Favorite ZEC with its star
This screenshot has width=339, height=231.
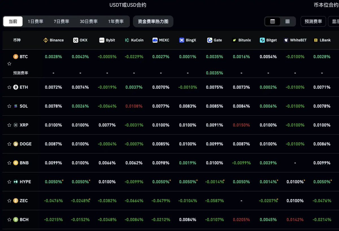tap(9, 201)
